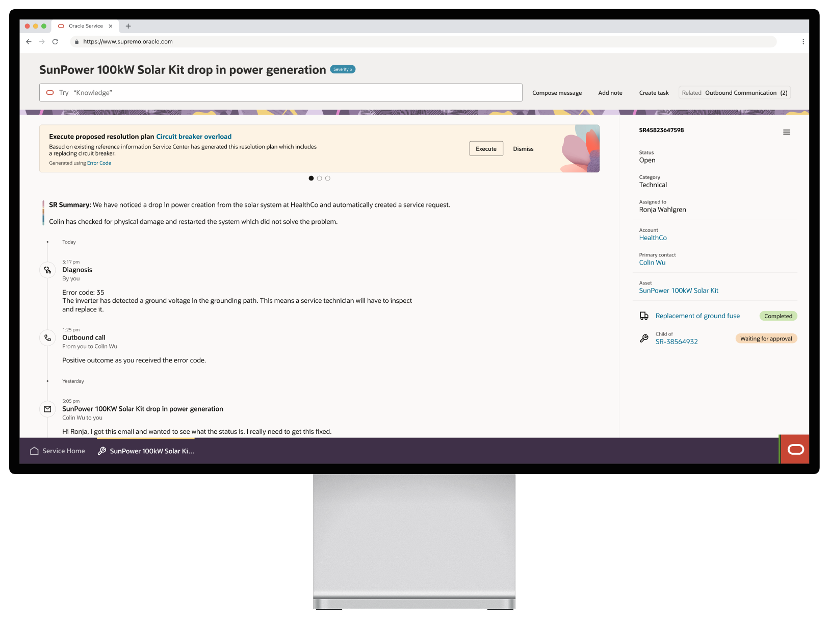Go to the Service Home tab

click(58, 451)
